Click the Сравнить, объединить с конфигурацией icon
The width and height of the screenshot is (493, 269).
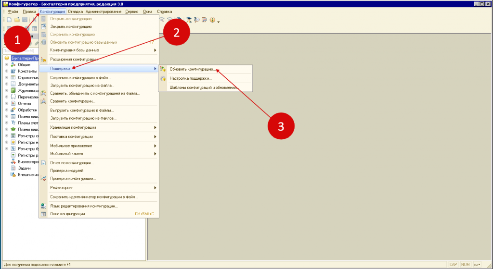tap(44, 93)
